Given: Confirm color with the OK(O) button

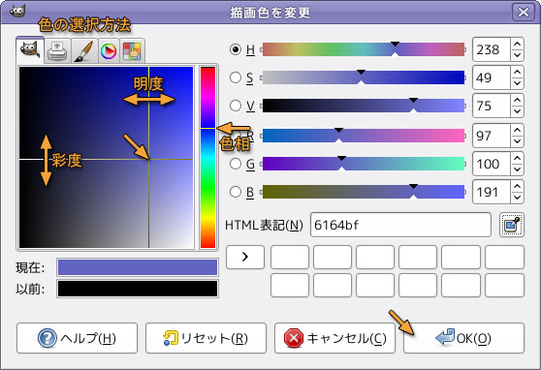Looking at the screenshot, I should pos(464,338).
